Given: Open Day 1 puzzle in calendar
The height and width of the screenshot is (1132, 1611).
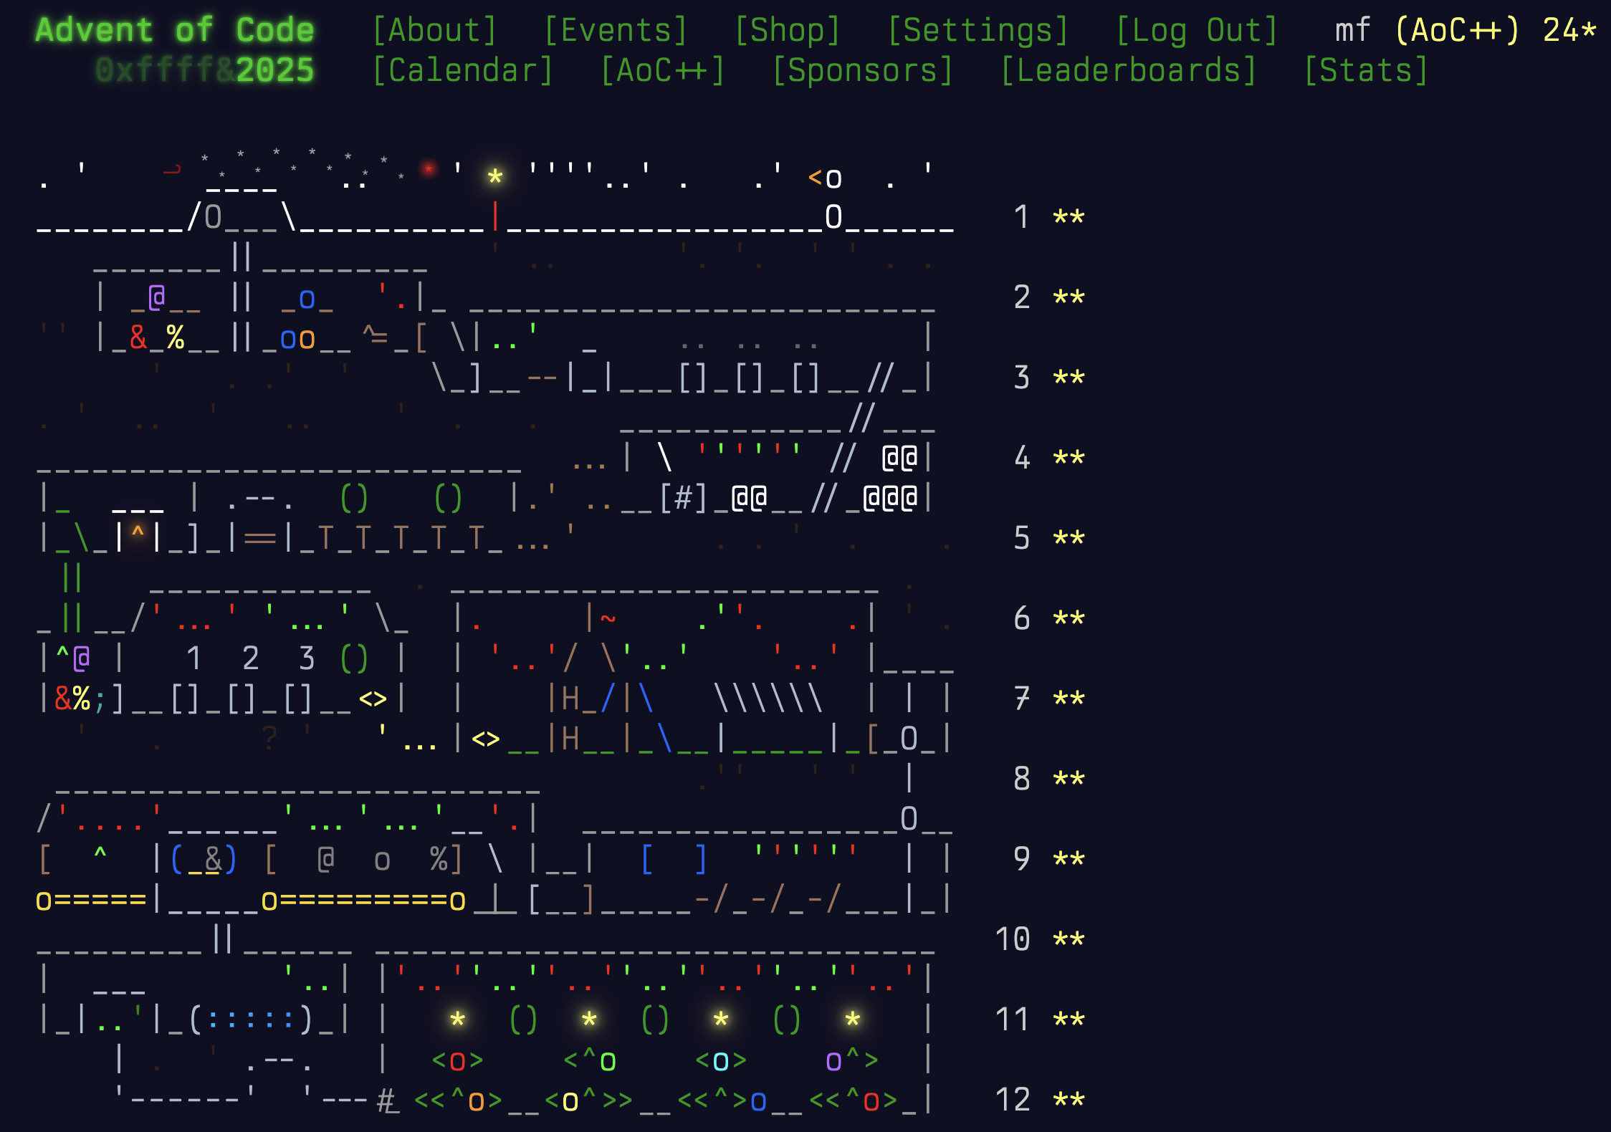Looking at the screenshot, I should click(x=1022, y=217).
